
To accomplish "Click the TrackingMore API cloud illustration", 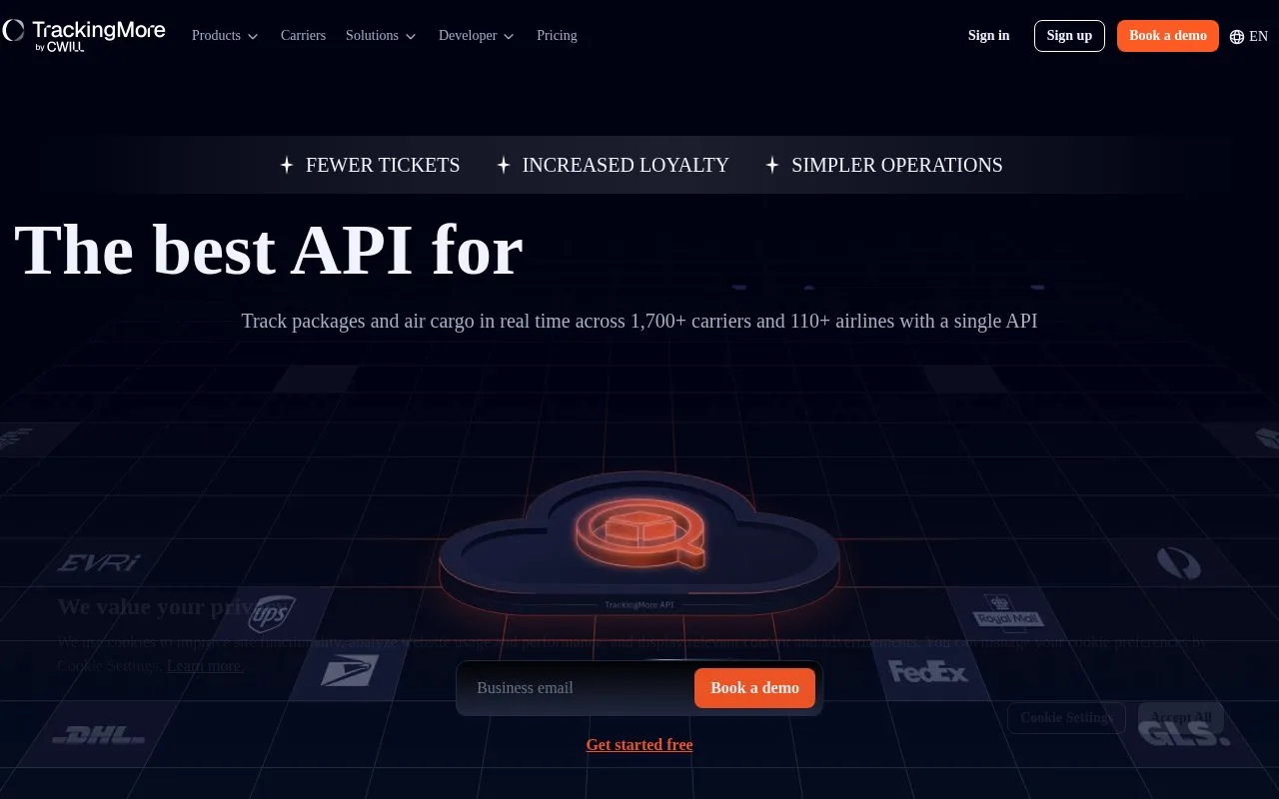I will pyautogui.click(x=639, y=544).
